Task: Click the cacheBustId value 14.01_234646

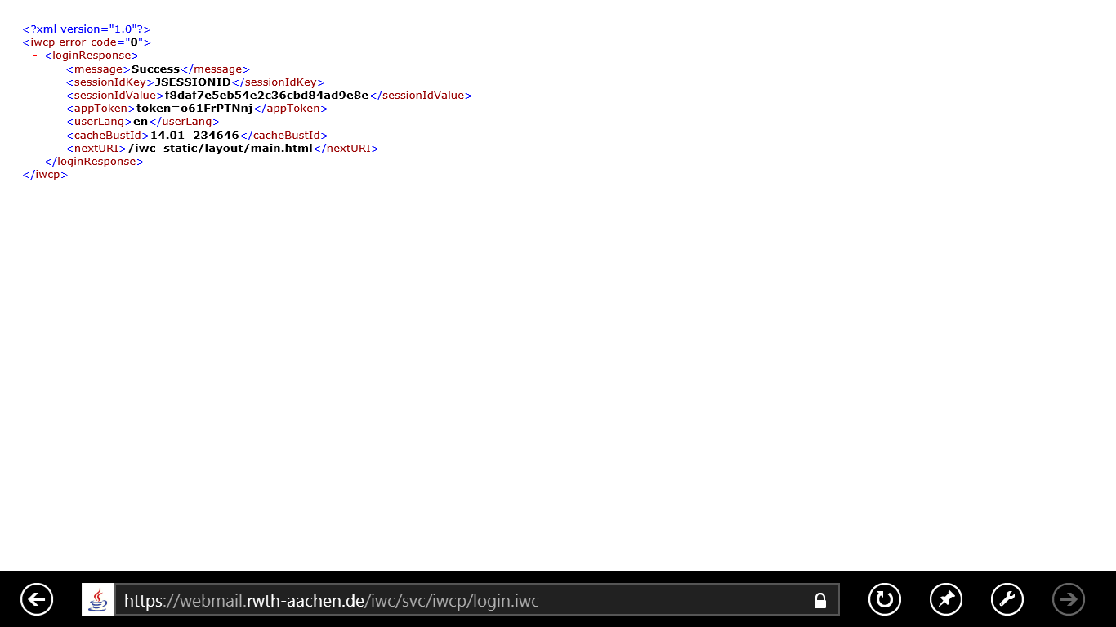Action: pos(194,136)
